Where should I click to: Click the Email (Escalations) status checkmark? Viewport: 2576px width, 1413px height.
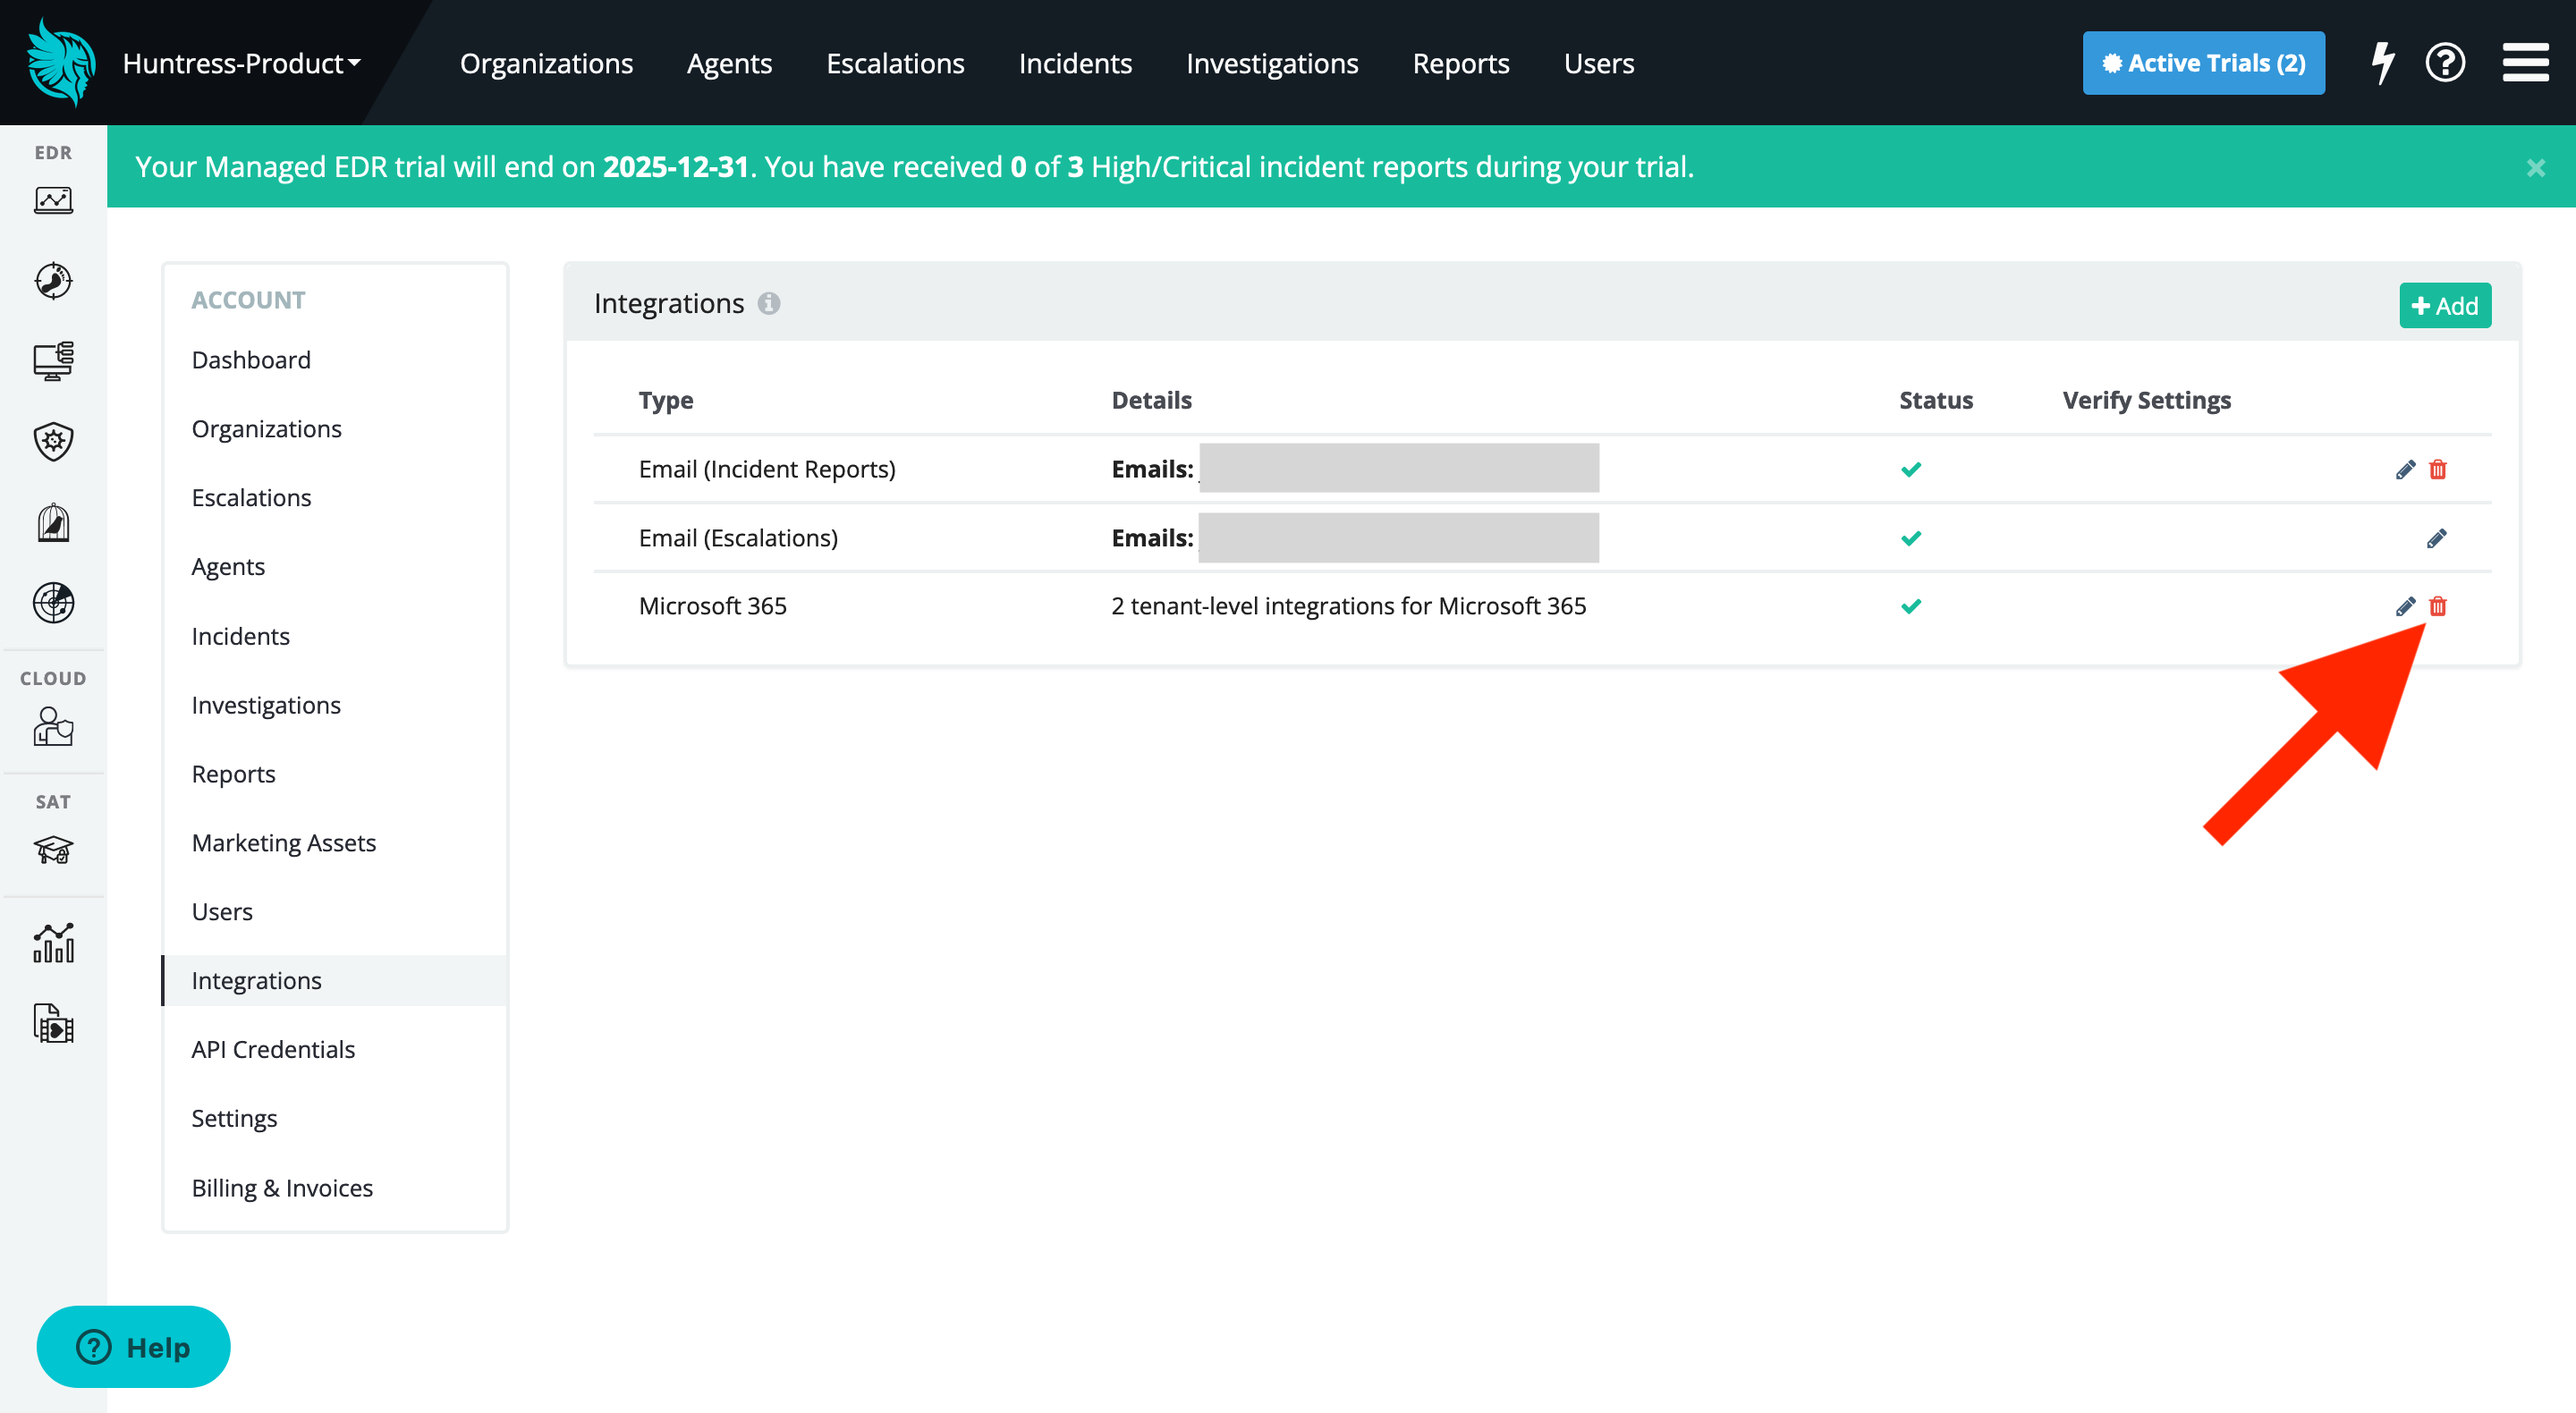click(x=1910, y=538)
